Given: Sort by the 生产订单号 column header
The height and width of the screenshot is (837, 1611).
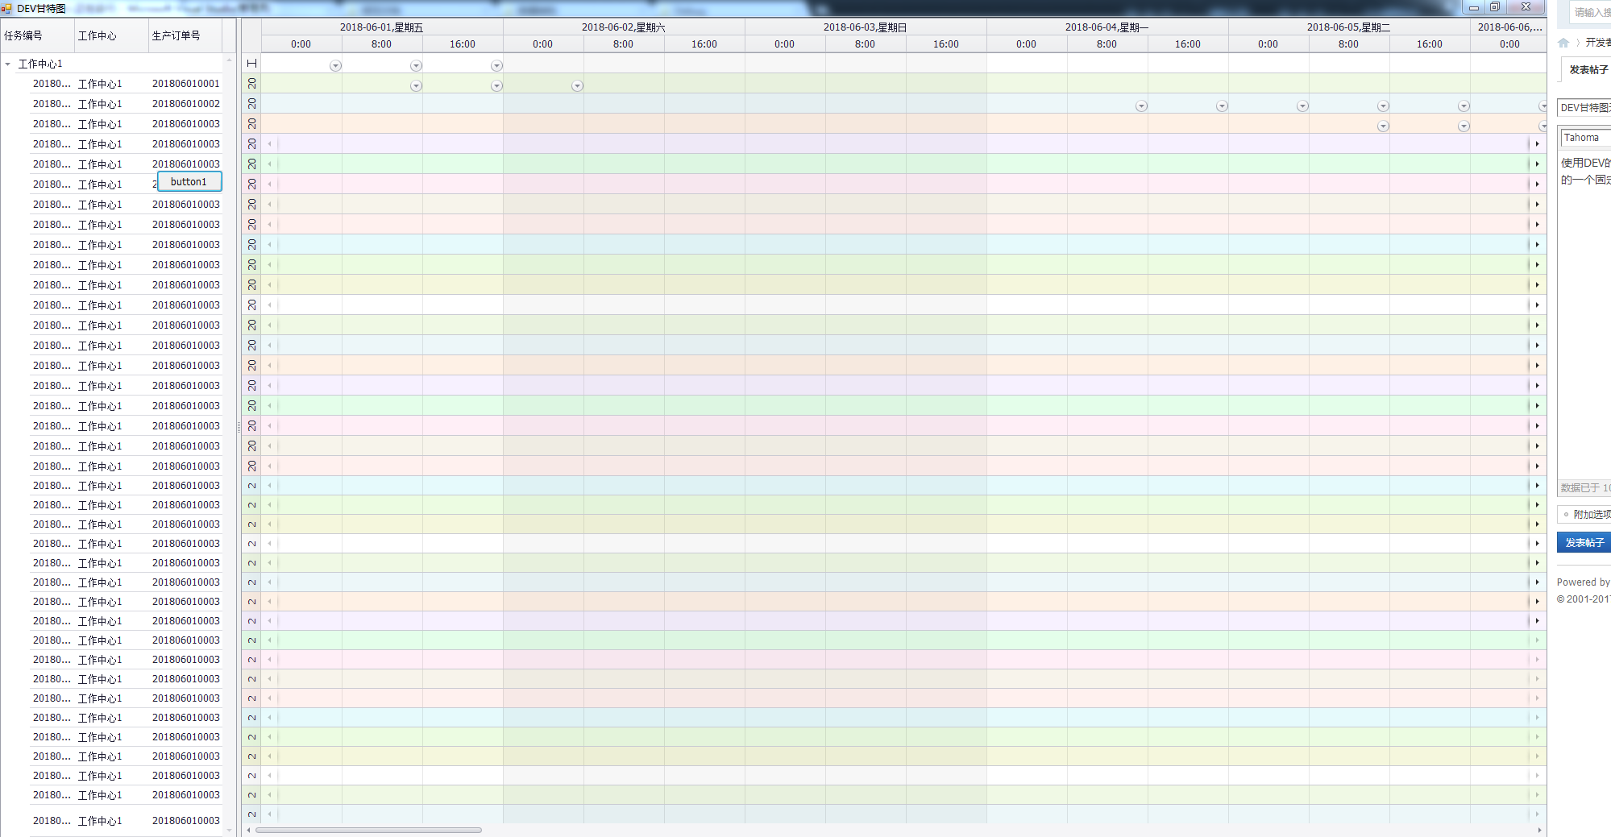Looking at the screenshot, I should click(185, 35).
